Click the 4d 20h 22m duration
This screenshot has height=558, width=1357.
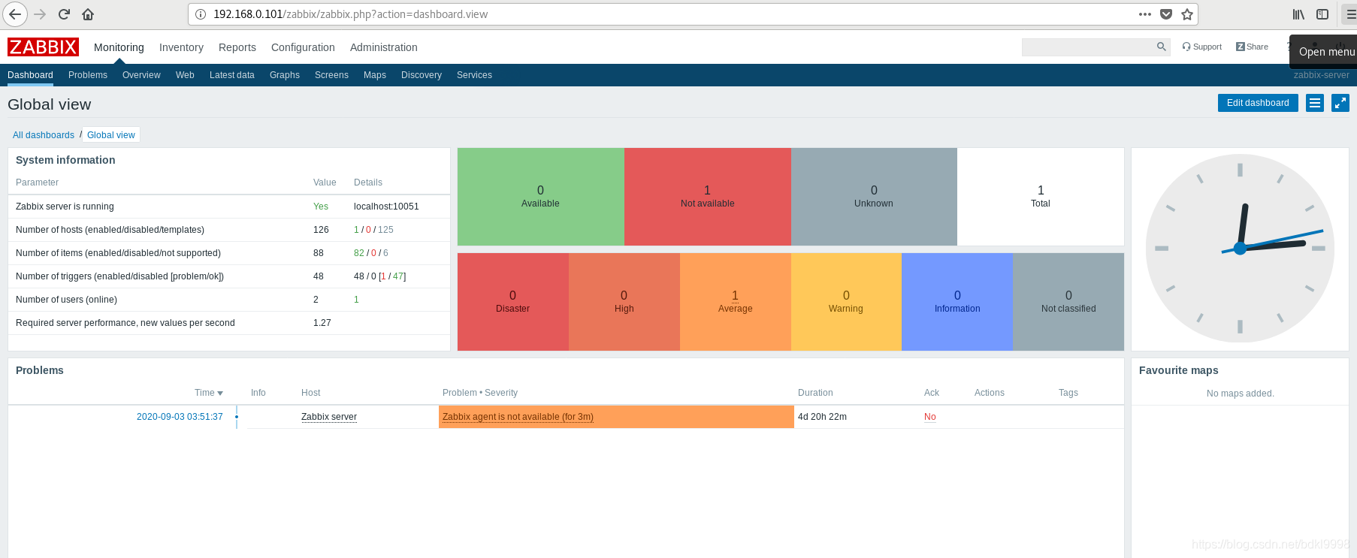coord(822,417)
